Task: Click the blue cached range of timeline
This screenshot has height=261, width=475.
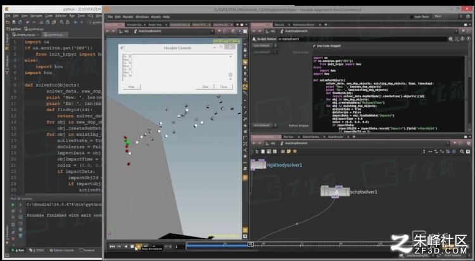Action: 217,246
